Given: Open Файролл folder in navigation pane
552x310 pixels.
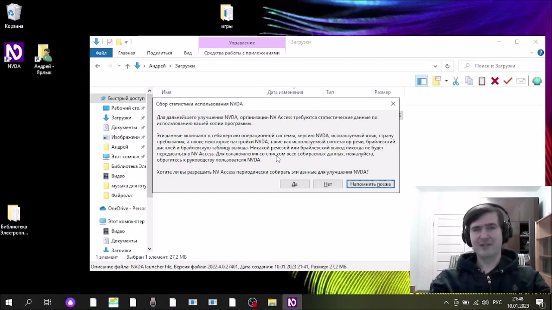Looking at the screenshot, I should 121,195.
